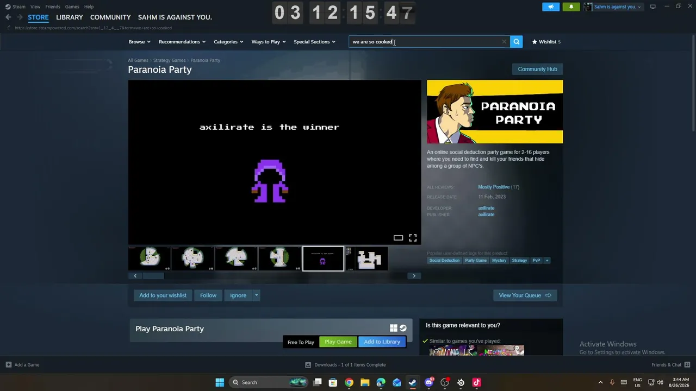The height and width of the screenshot is (391, 696).
Task: Open File Explorer from the taskbar
Action: point(365,382)
